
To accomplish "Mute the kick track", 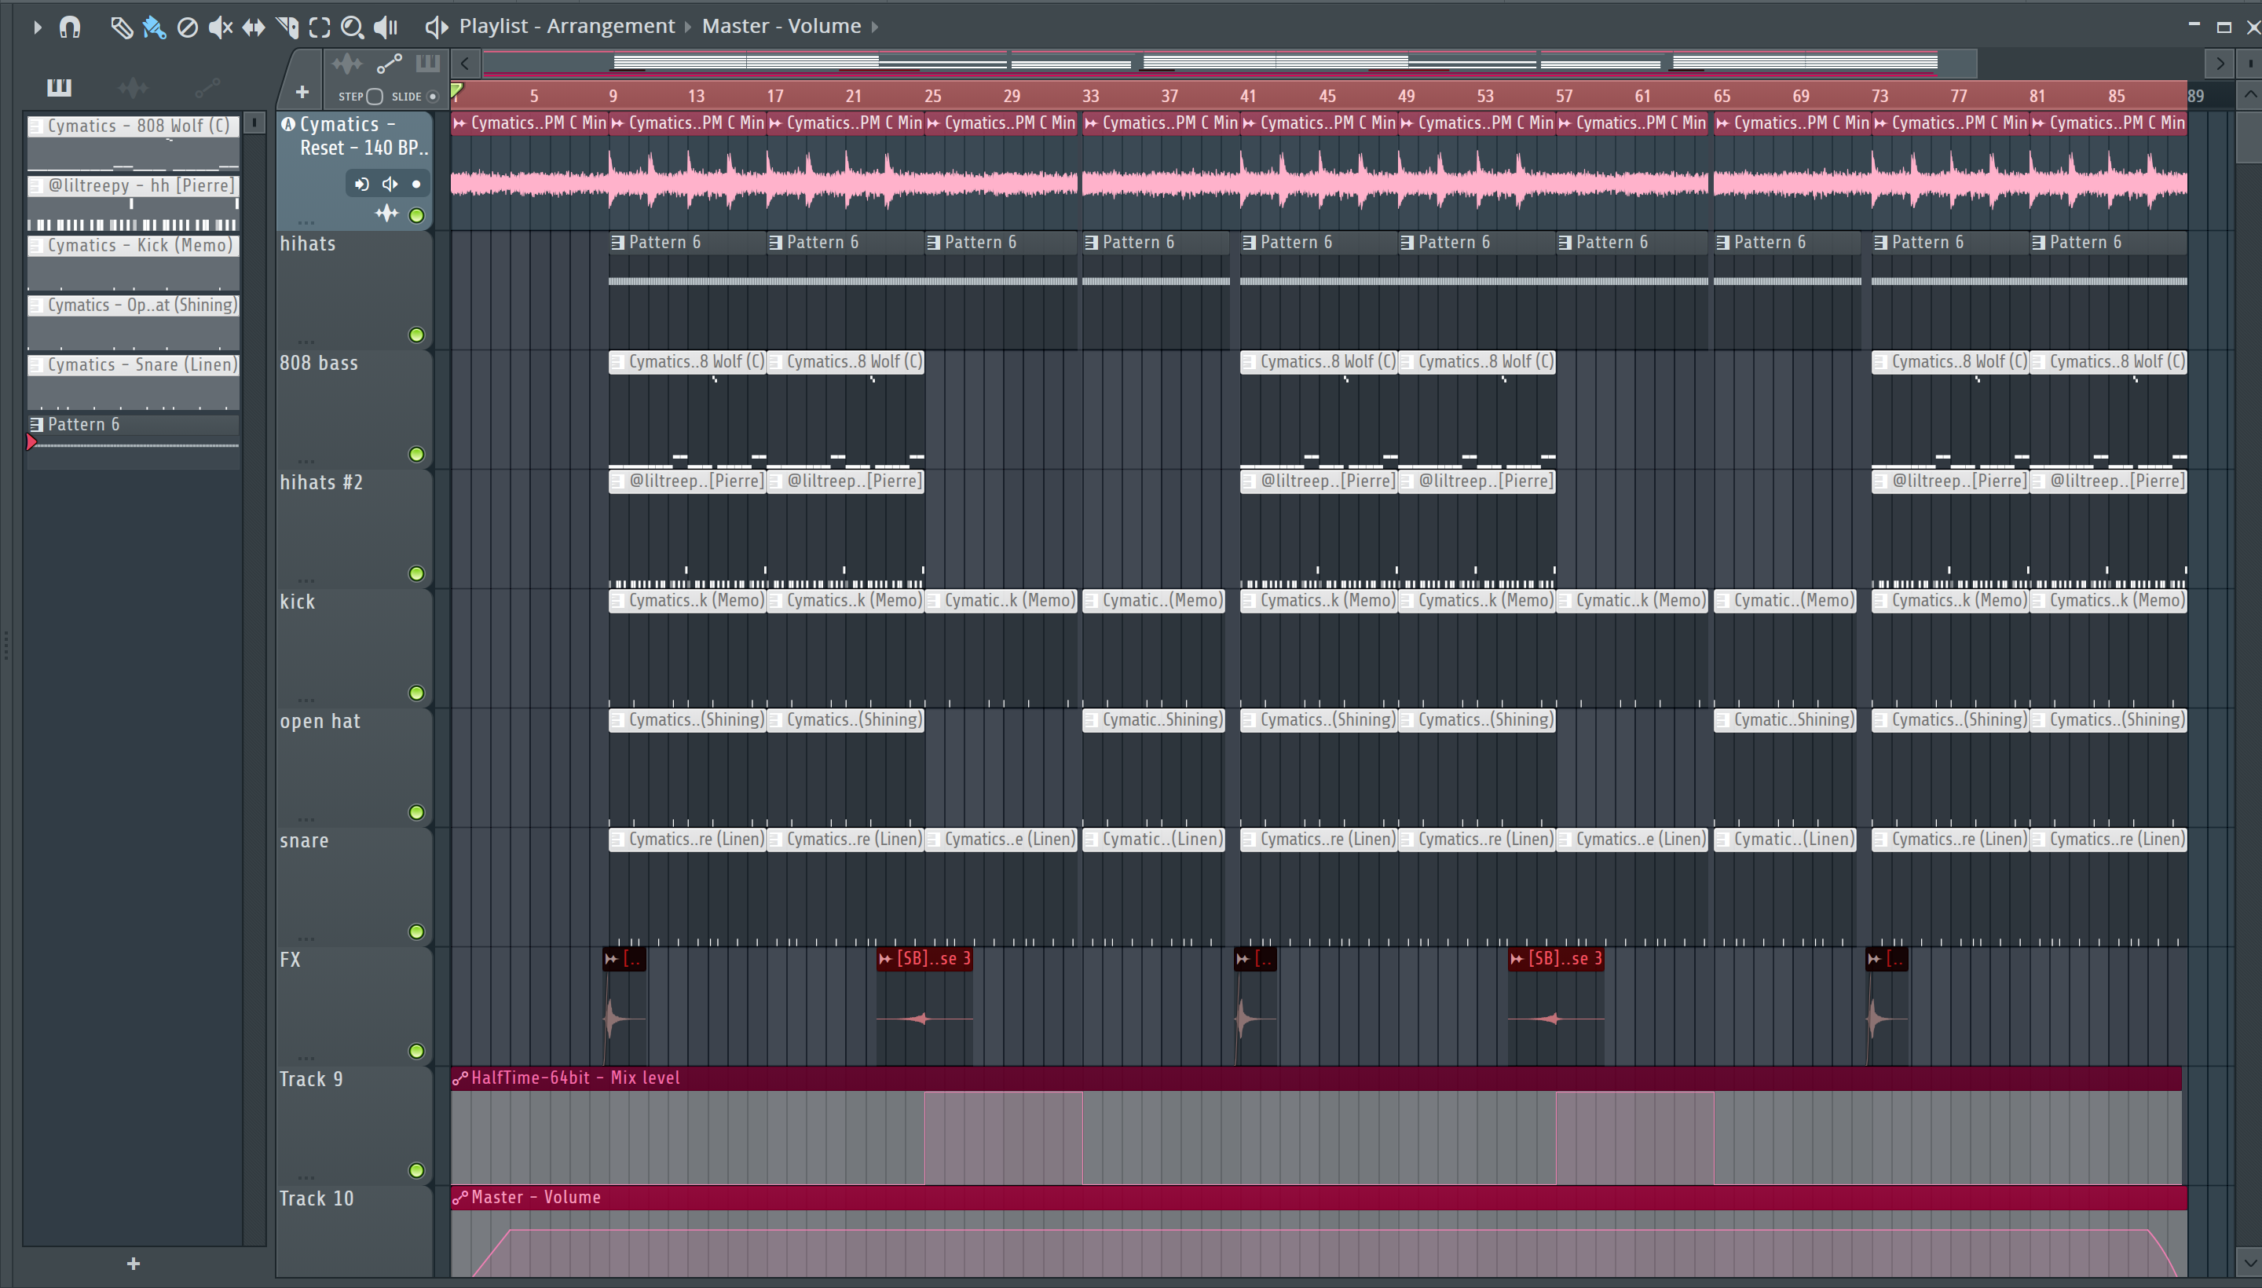I will point(416,693).
